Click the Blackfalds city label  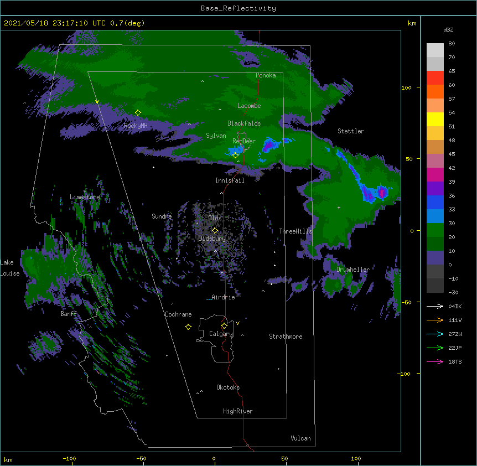click(x=244, y=123)
